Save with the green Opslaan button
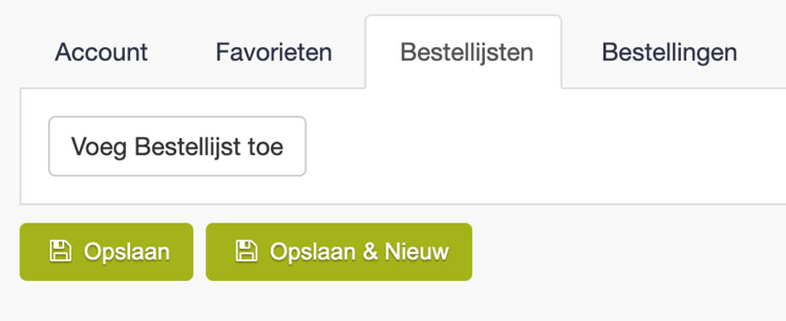The width and height of the screenshot is (786, 321). [x=106, y=252]
